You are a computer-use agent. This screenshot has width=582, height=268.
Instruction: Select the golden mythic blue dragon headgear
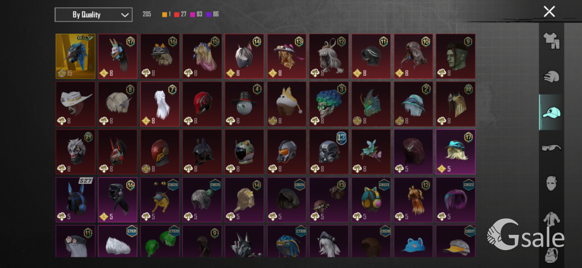tap(75, 56)
